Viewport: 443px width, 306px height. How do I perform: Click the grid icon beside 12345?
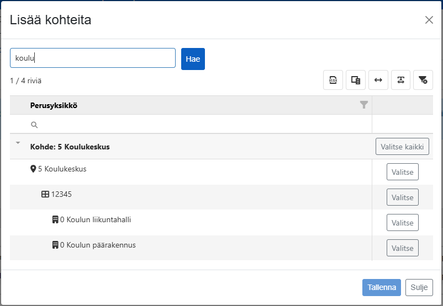[45, 194]
